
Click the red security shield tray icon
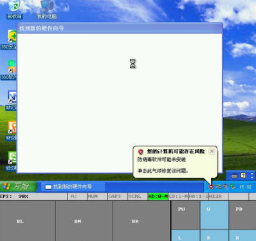click(211, 187)
